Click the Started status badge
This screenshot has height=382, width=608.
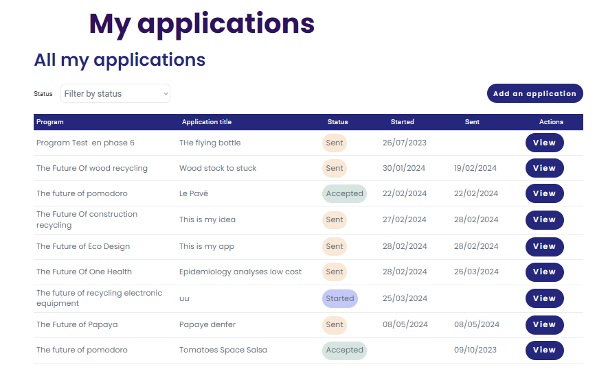tap(339, 298)
